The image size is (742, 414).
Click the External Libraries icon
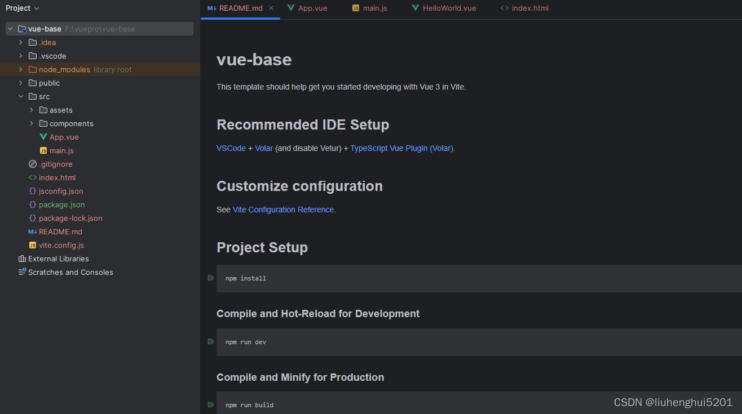(x=22, y=259)
